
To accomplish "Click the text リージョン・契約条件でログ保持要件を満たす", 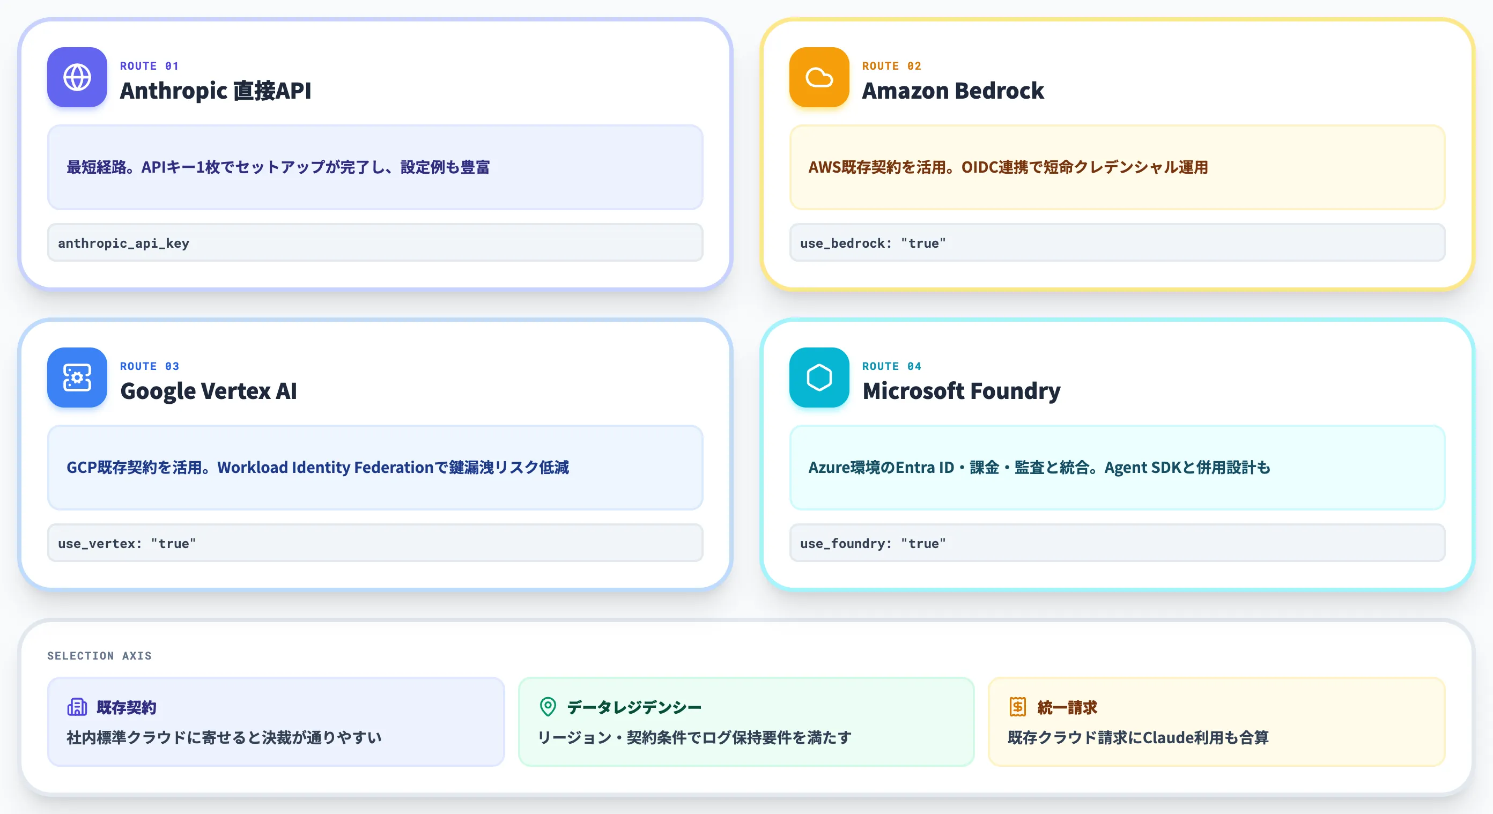I will pyautogui.click(x=694, y=737).
